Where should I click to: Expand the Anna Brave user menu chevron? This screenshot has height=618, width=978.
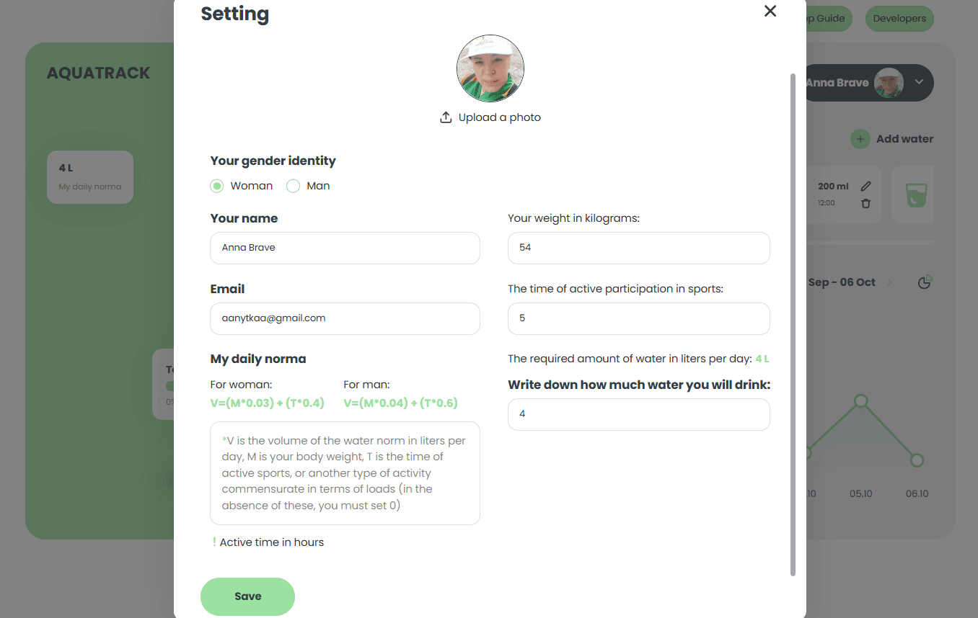(919, 82)
